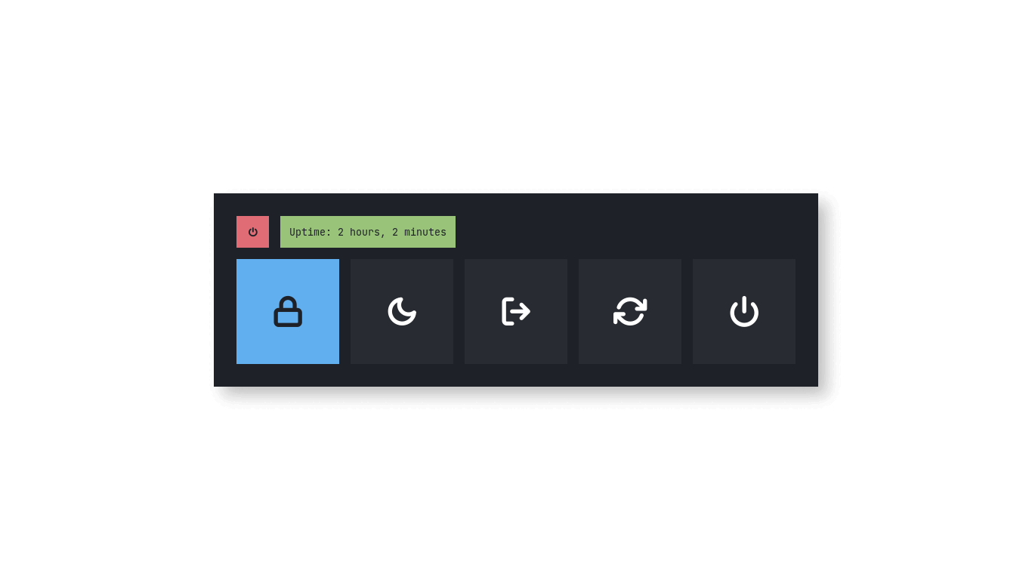Click the green Uptime message bar
This screenshot has height=580, width=1032.
(x=368, y=232)
